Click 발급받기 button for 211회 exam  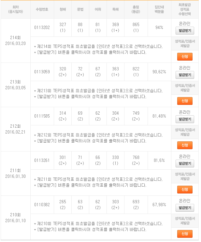185,164
